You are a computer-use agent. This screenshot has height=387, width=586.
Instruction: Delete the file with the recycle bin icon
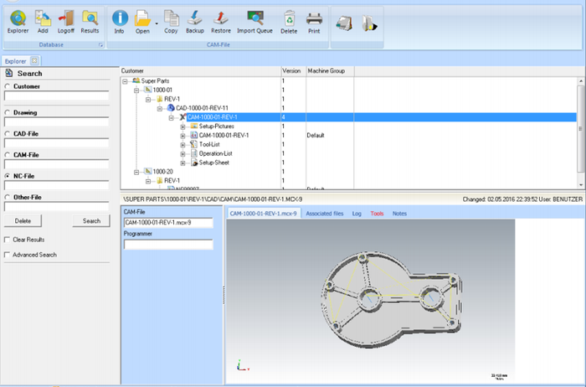tap(289, 23)
